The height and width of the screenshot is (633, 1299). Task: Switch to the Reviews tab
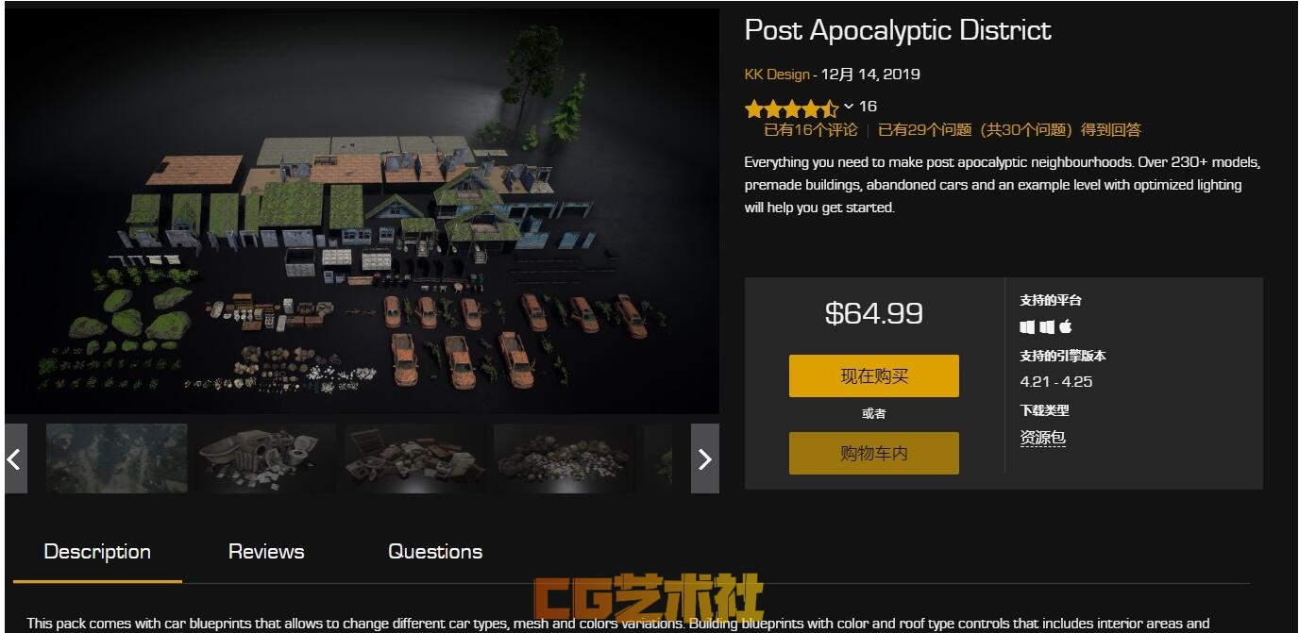coord(266,552)
